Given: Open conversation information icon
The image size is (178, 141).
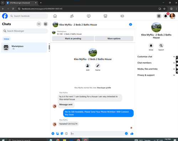Looking at the screenshot, I should click(130, 25).
